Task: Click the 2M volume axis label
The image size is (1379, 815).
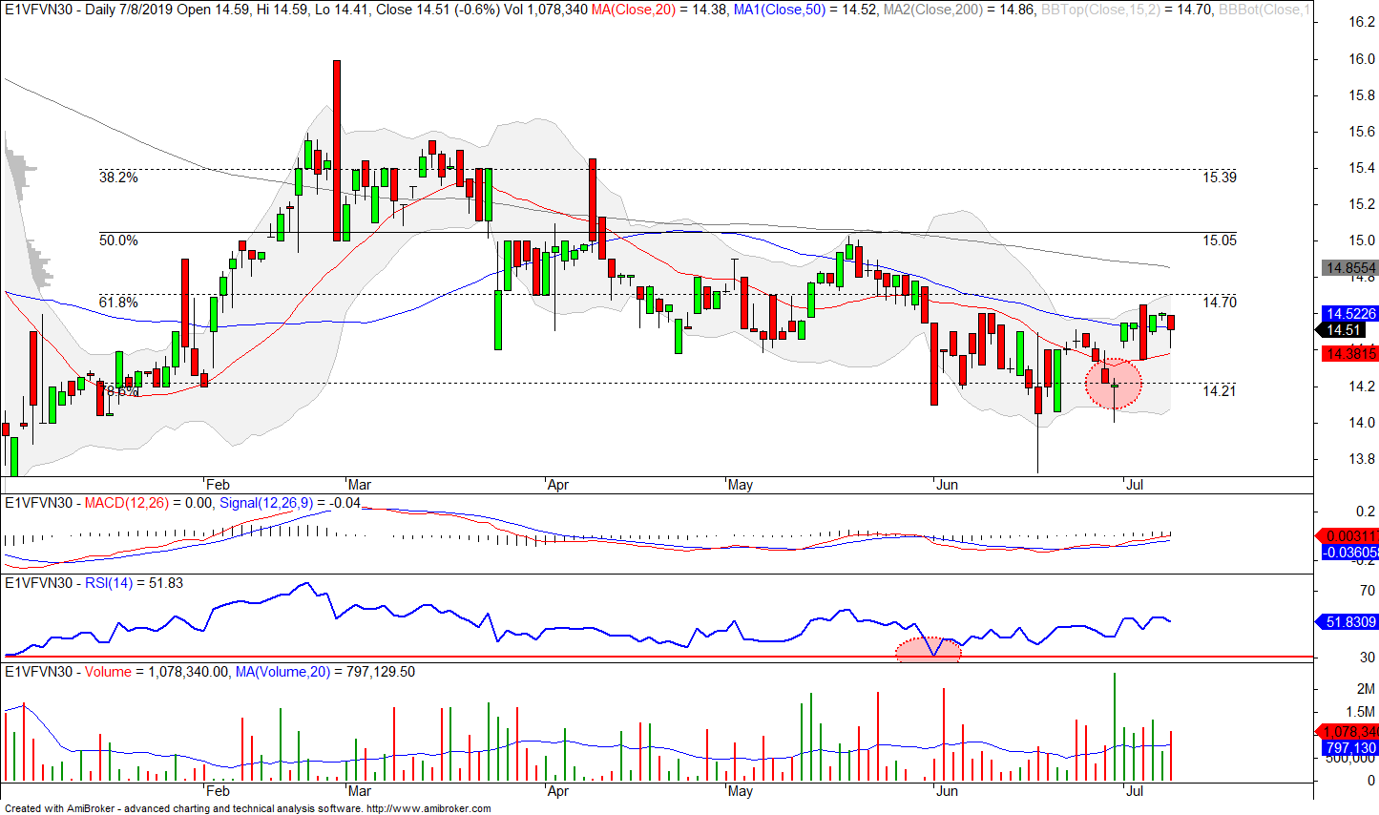Action: click(1366, 689)
